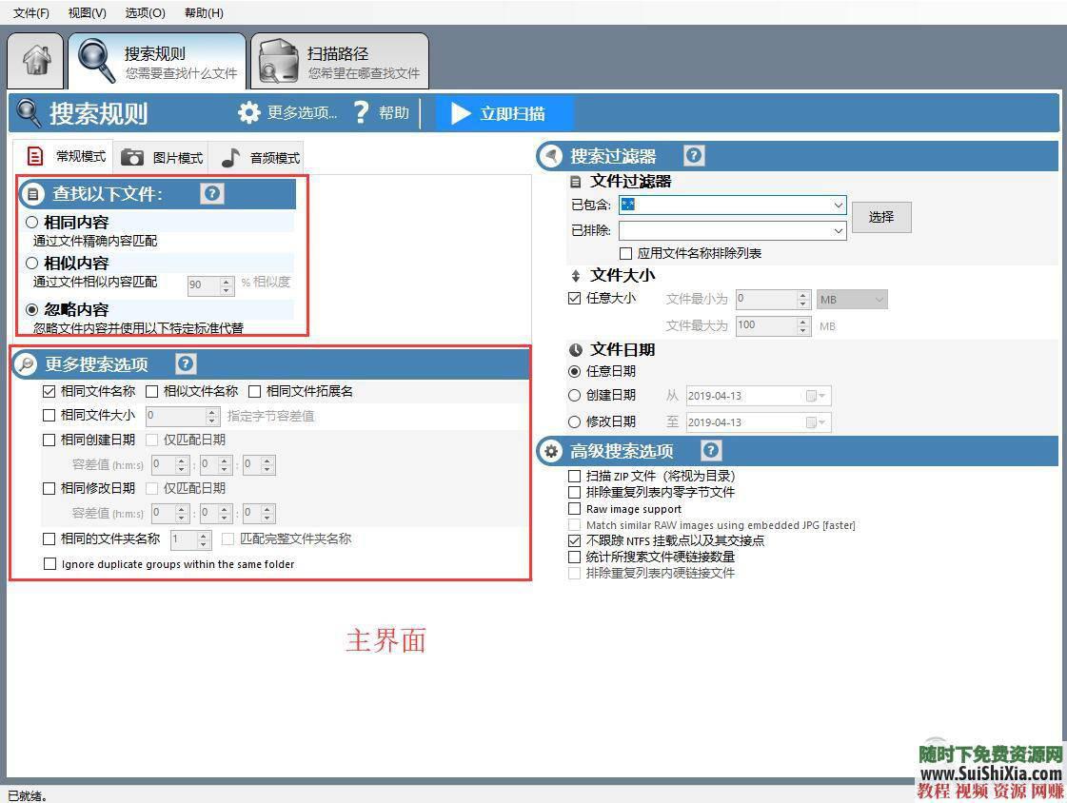
Task: Open the home tab house icon
Action: click(x=37, y=60)
